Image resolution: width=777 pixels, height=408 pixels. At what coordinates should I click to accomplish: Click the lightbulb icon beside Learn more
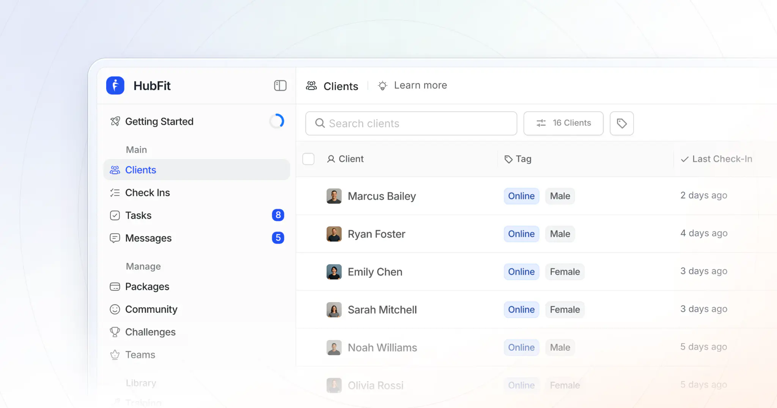[383, 86]
